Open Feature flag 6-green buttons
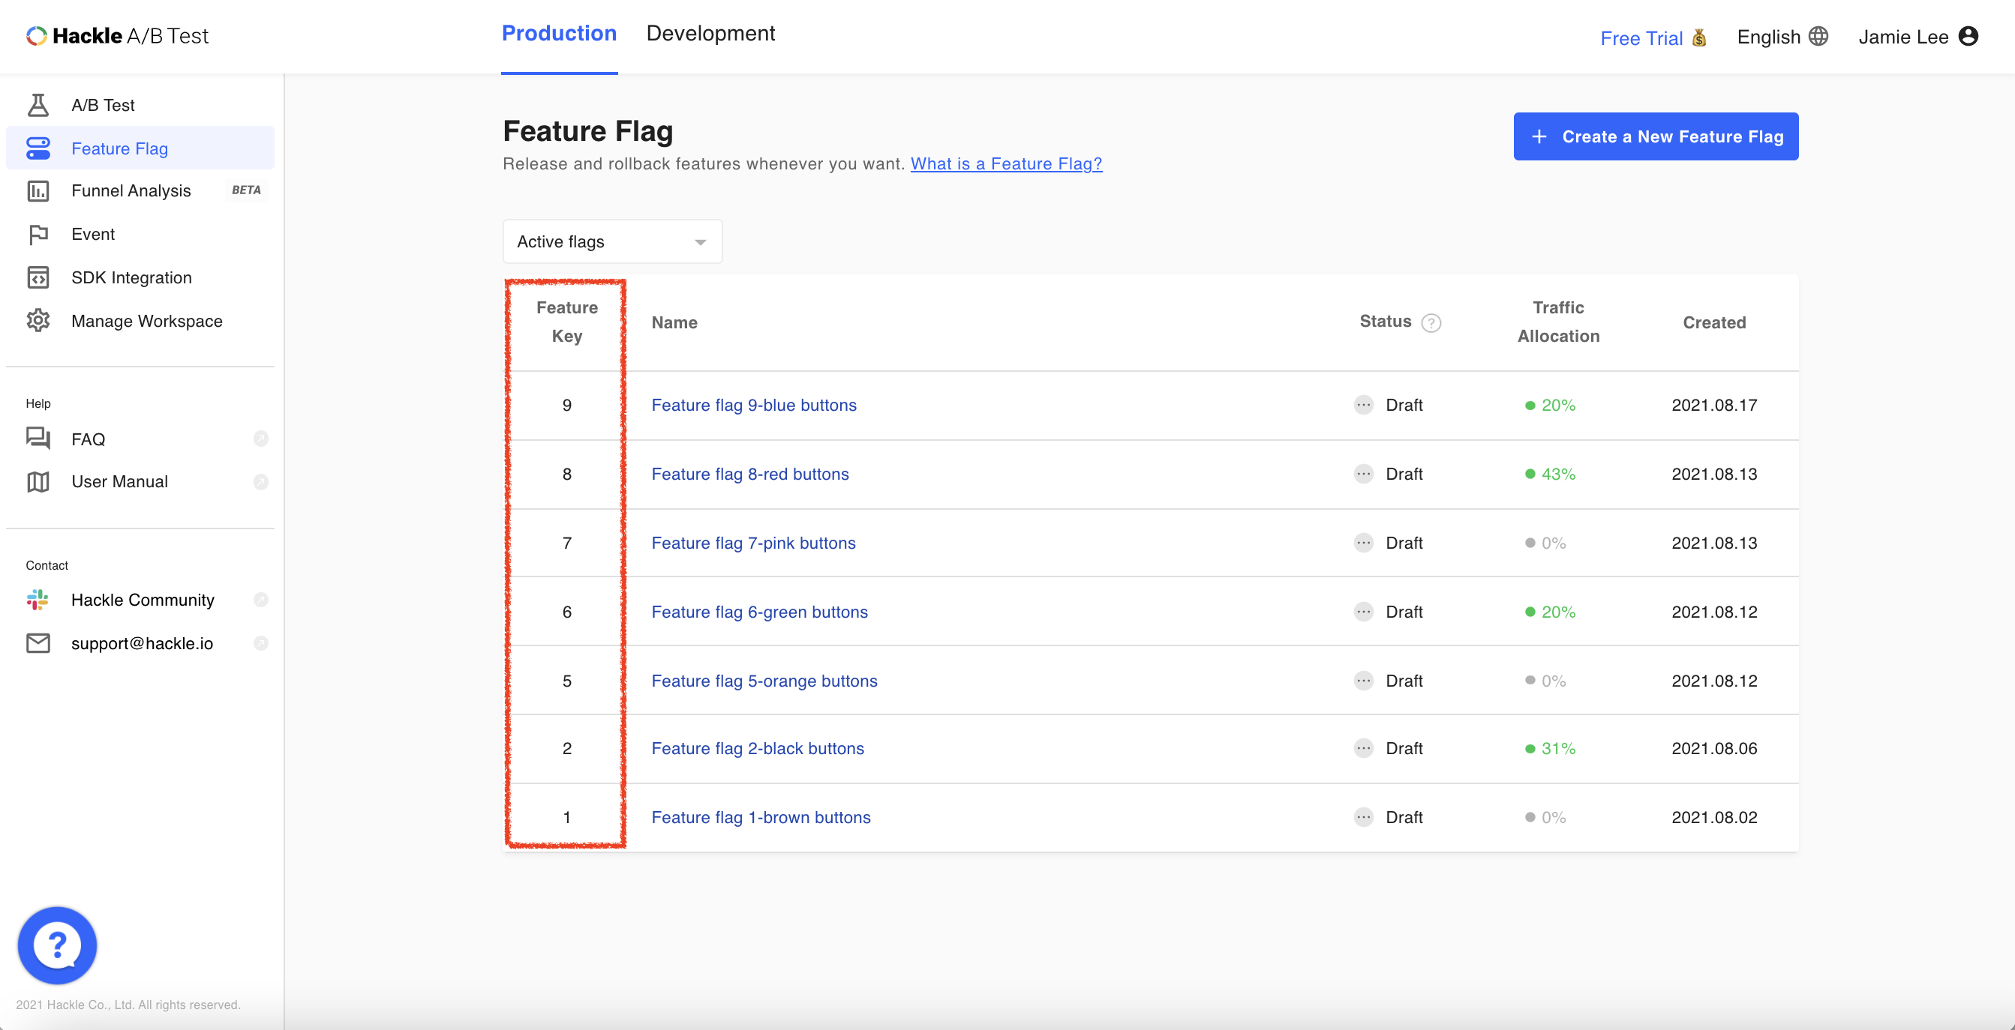Viewport: 2015px width, 1030px height. (x=758, y=612)
